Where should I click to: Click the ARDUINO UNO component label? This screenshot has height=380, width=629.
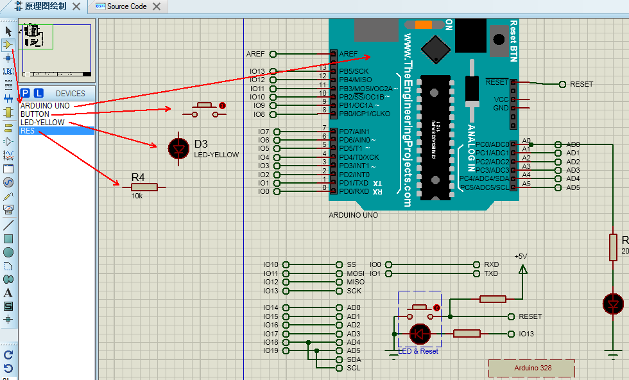[x=354, y=215]
